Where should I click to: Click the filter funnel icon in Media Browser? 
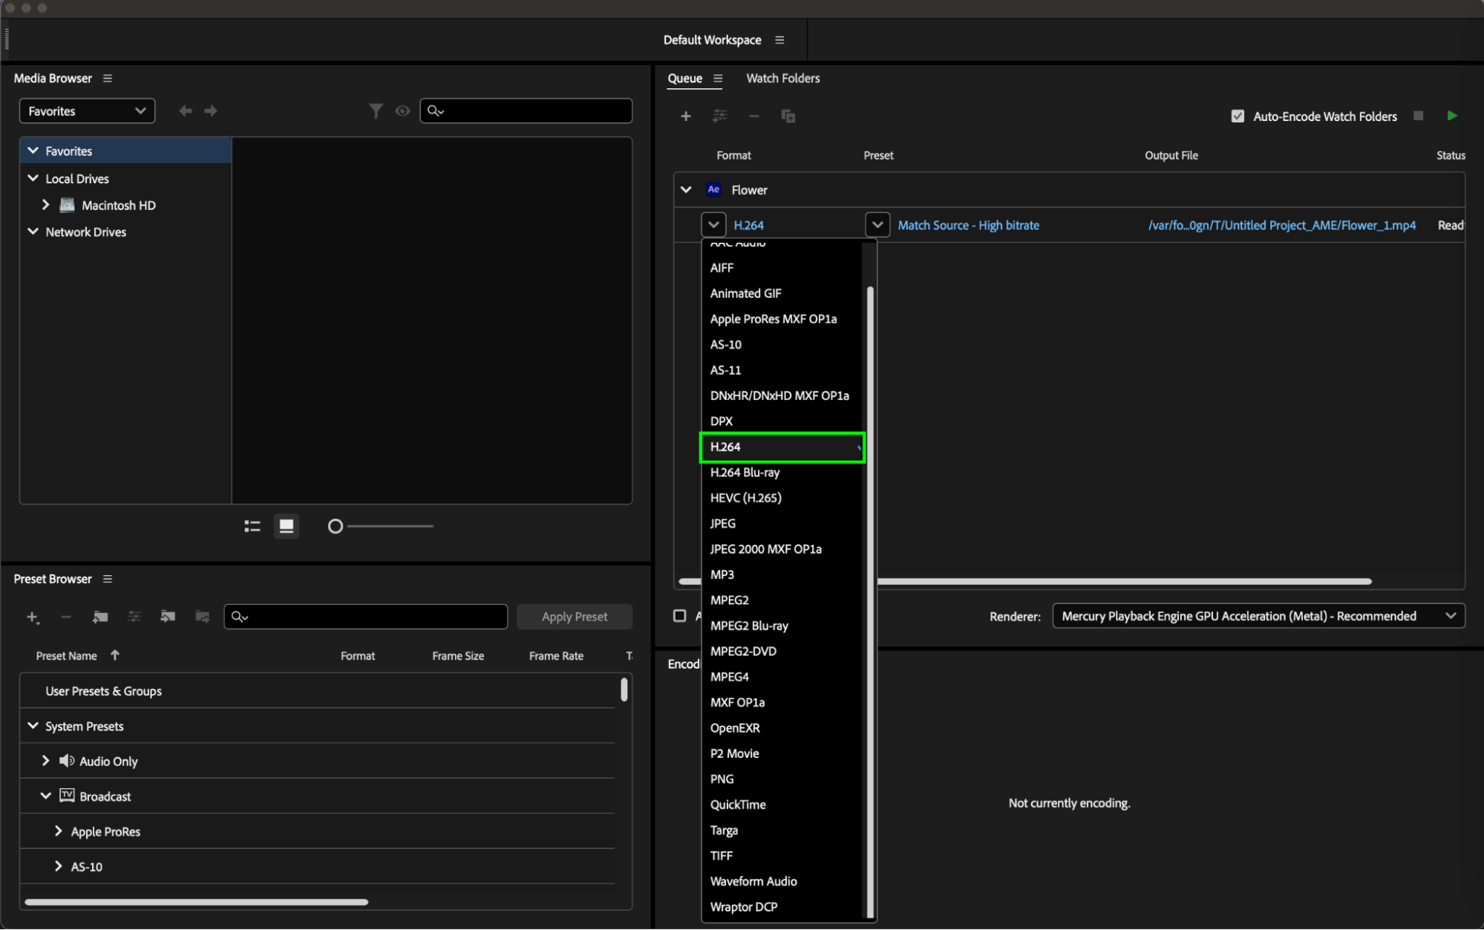[x=376, y=111]
